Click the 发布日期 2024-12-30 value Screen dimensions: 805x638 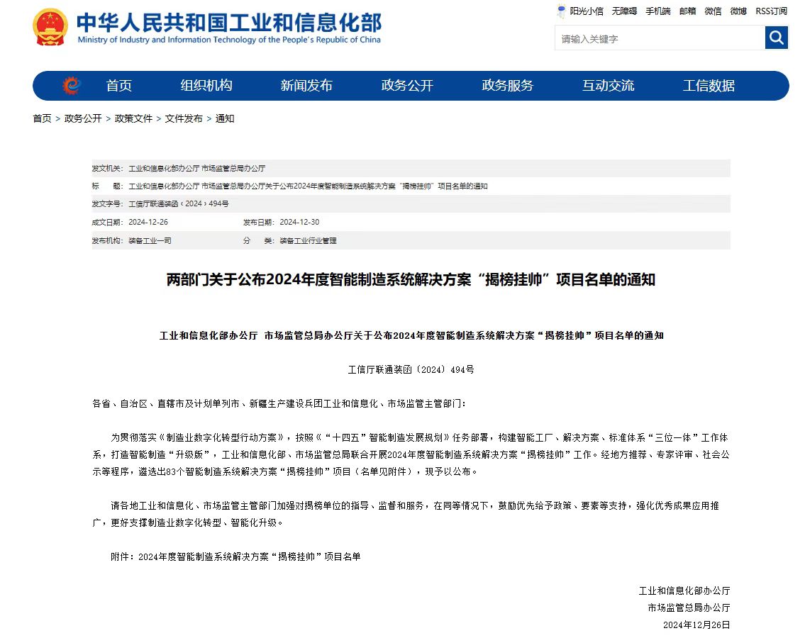coord(299,223)
